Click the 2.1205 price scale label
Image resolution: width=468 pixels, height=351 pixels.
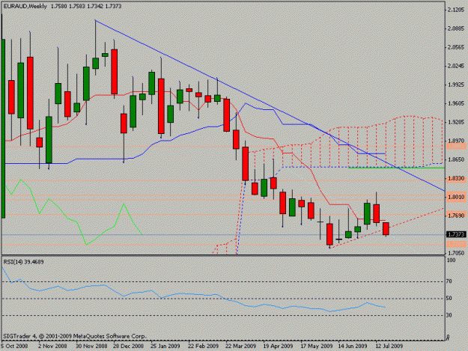click(x=456, y=10)
